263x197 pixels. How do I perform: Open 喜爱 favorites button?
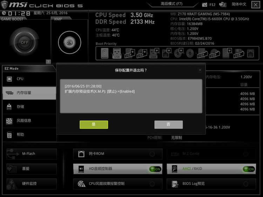coord(32,169)
